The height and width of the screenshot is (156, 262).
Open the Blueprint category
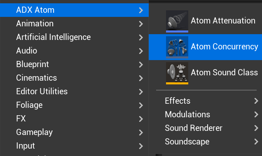point(74,64)
